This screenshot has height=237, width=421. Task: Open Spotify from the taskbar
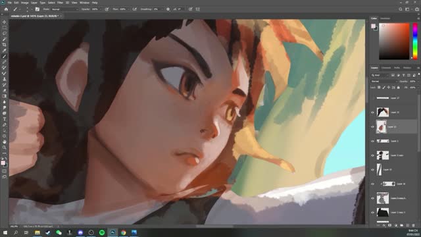(x=102, y=232)
